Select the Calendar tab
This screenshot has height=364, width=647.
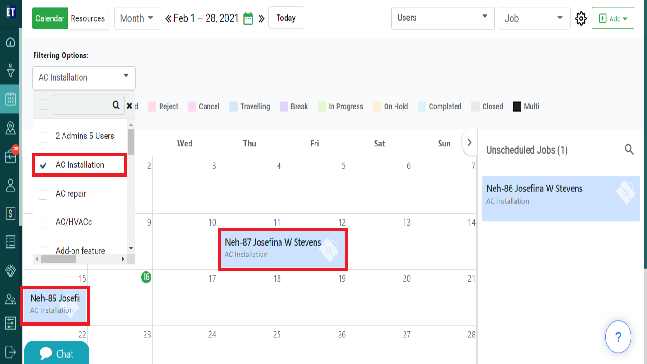50,18
